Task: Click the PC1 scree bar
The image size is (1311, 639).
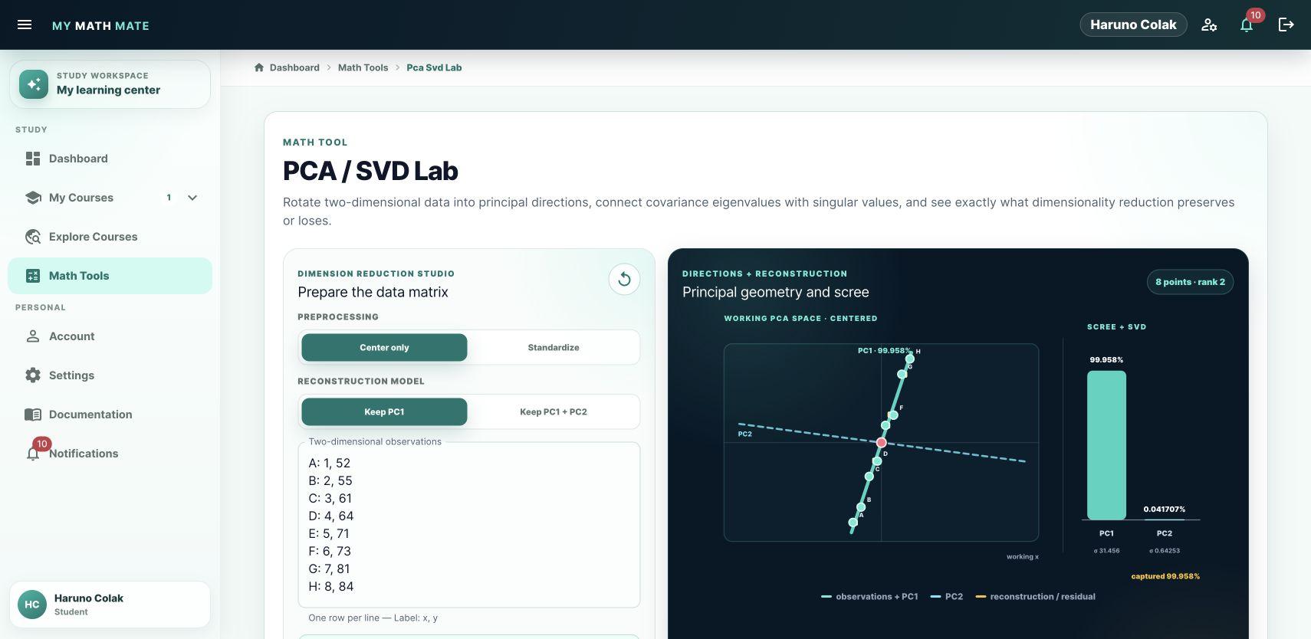Action: pos(1106,445)
